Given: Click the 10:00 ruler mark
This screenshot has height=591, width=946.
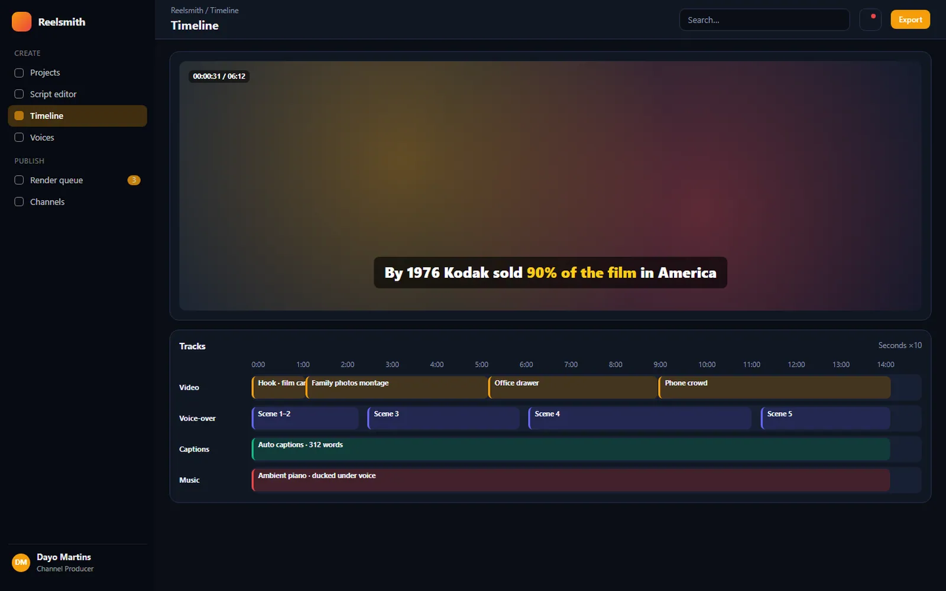Looking at the screenshot, I should click(707, 365).
